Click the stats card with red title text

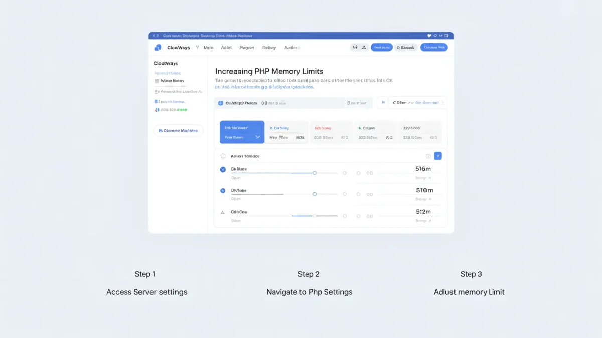tap(331, 132)
